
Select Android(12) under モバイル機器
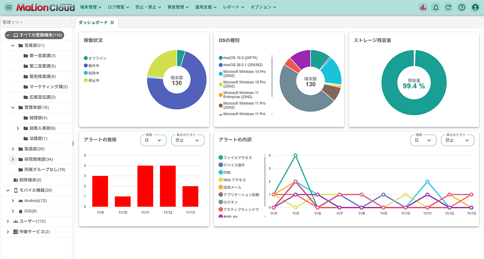pos(35,201)
